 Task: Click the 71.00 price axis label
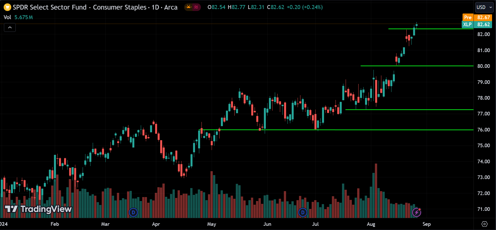coord(484,209)
